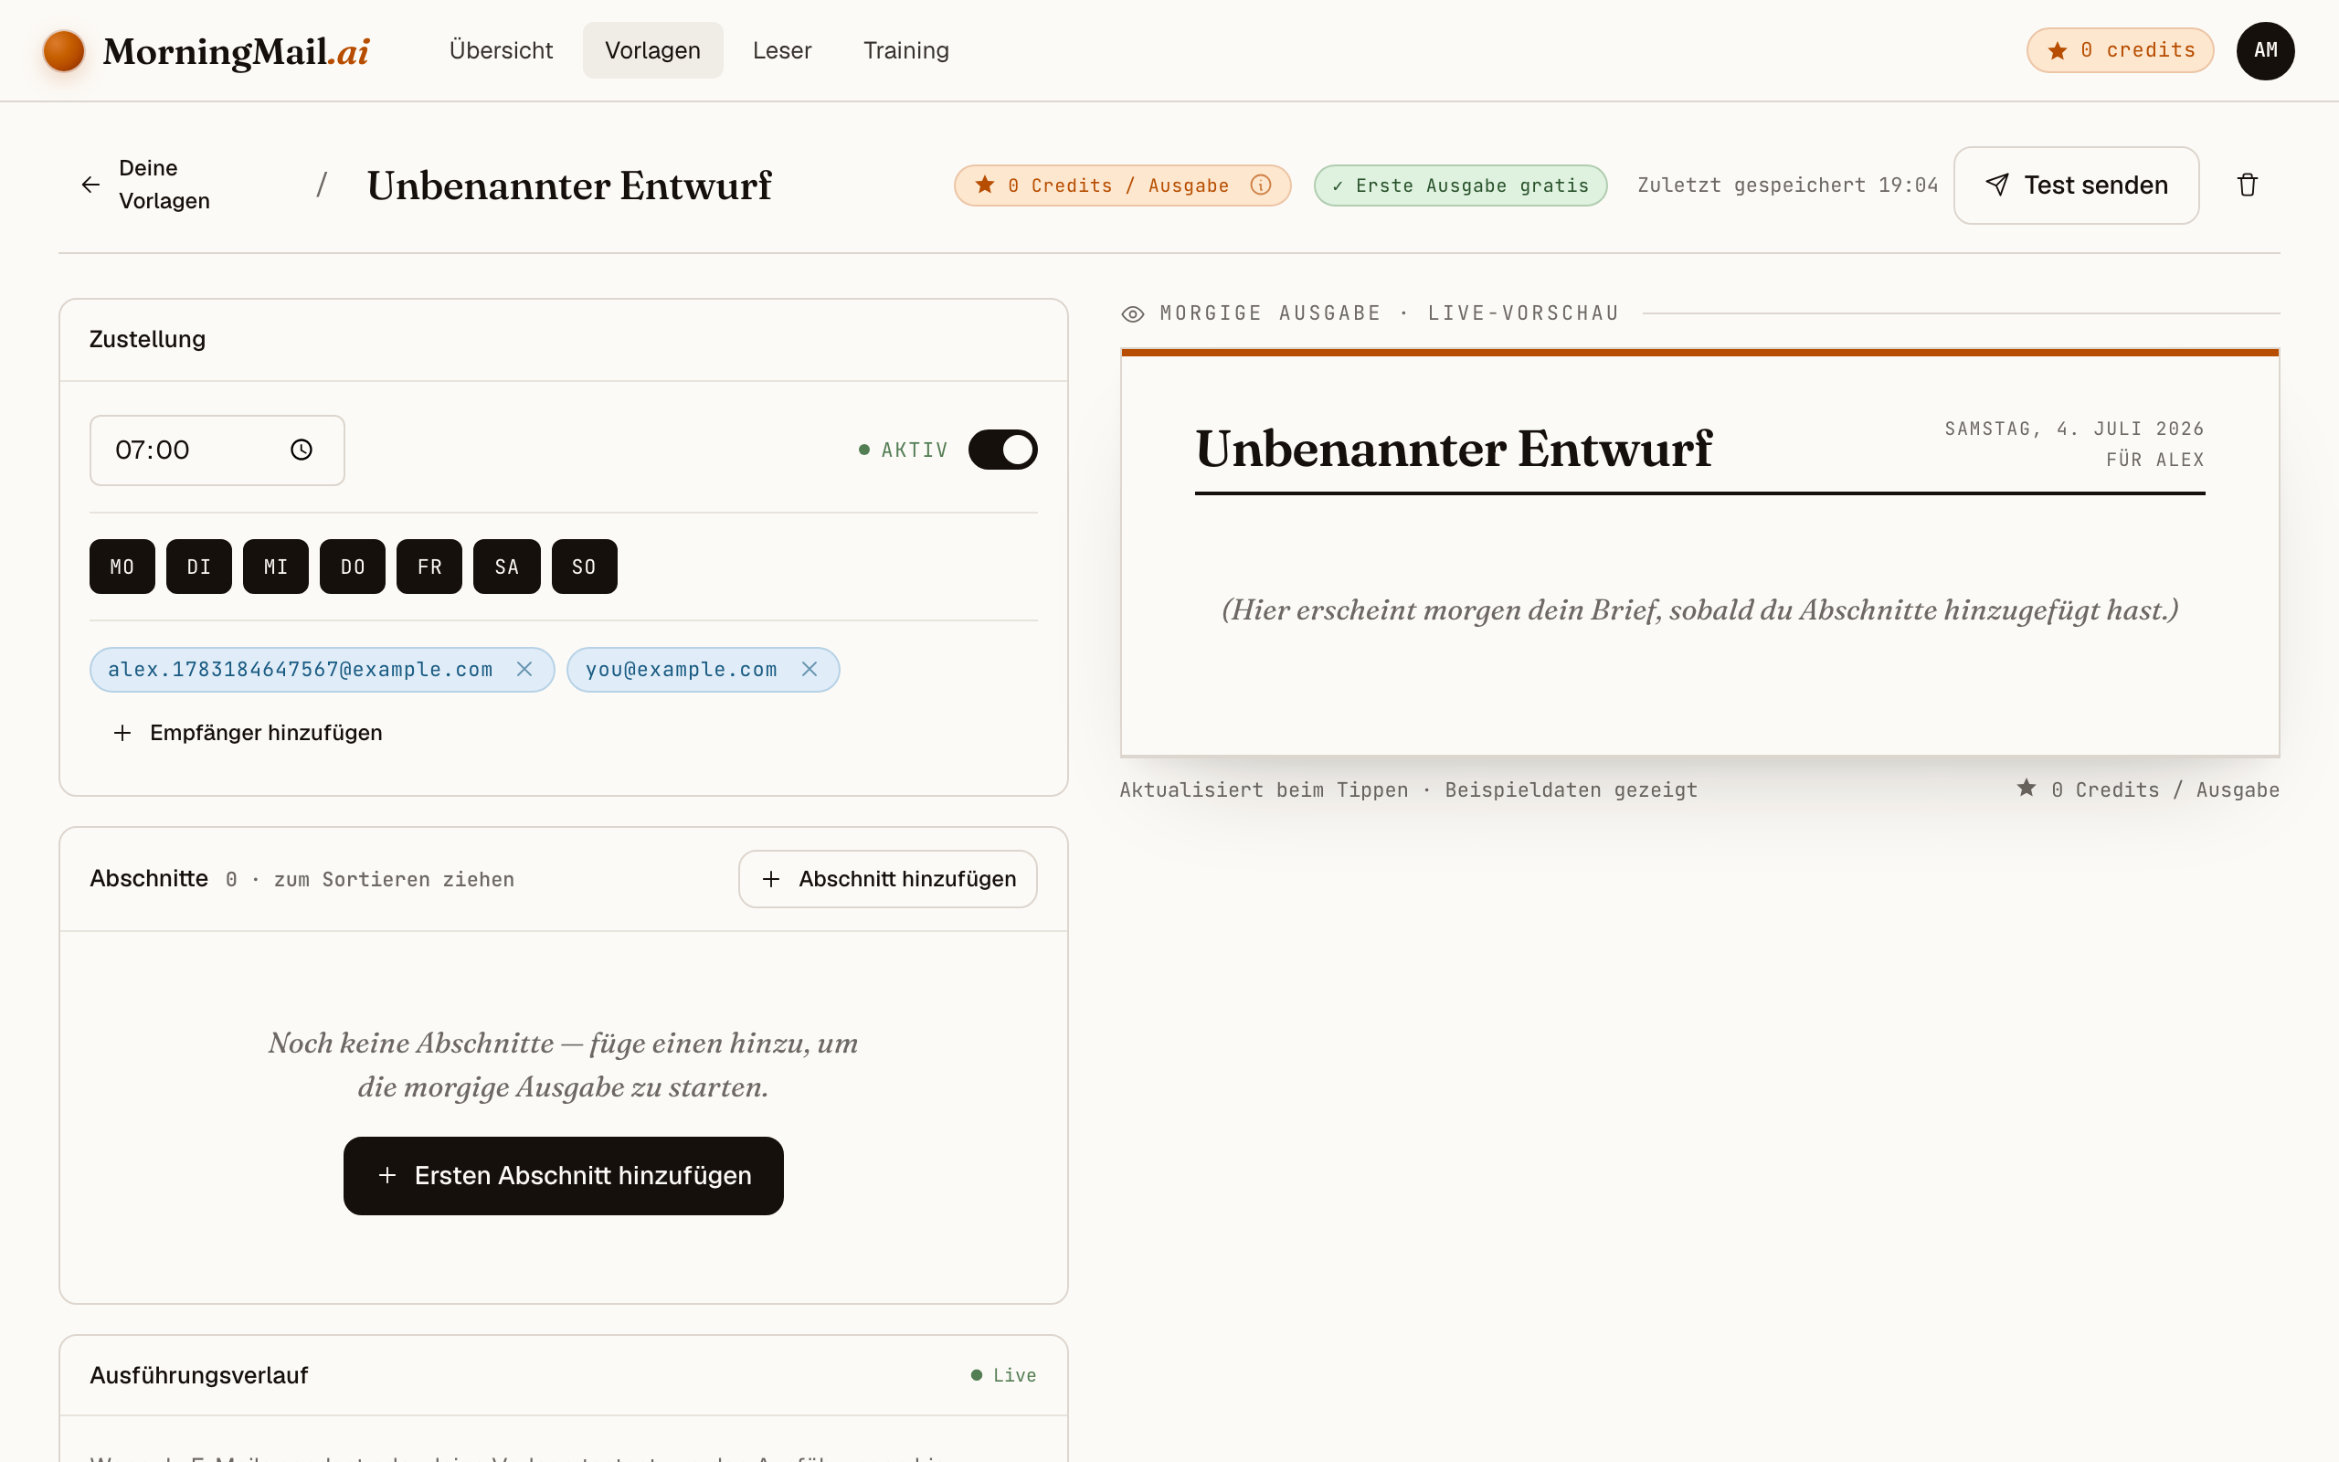
Task: Click the Ausführungsverlauf section heading
Action: [x=199, y=1375]
